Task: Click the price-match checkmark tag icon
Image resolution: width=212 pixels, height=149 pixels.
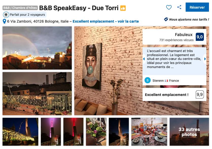Action: (x=166, y=19)
